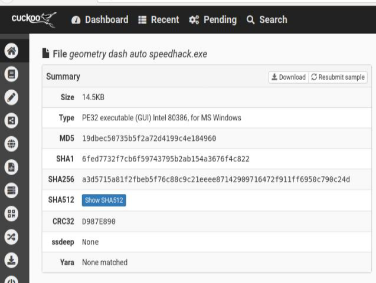This screenshot has height=283, width=376.
Task: Click the Summary panel heading
Action: [63, 77]
